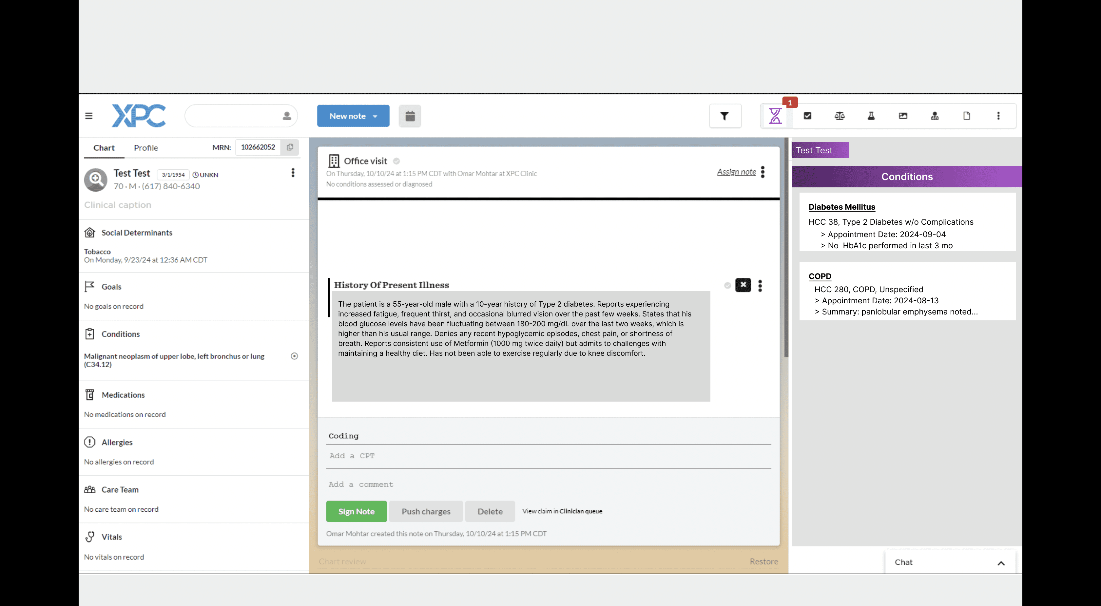1101x606 pixels.
Task: Copy MRN using the copy icon
Action: point(290,147)
